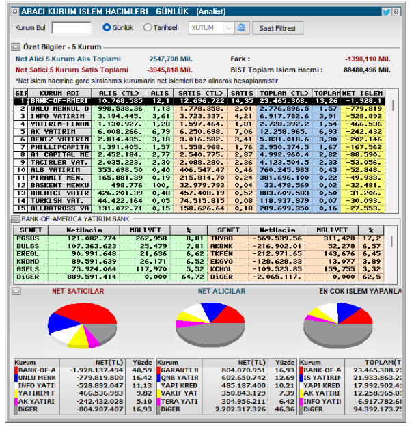Click the Fark value -1398,110 Mil.

(368, 59)
